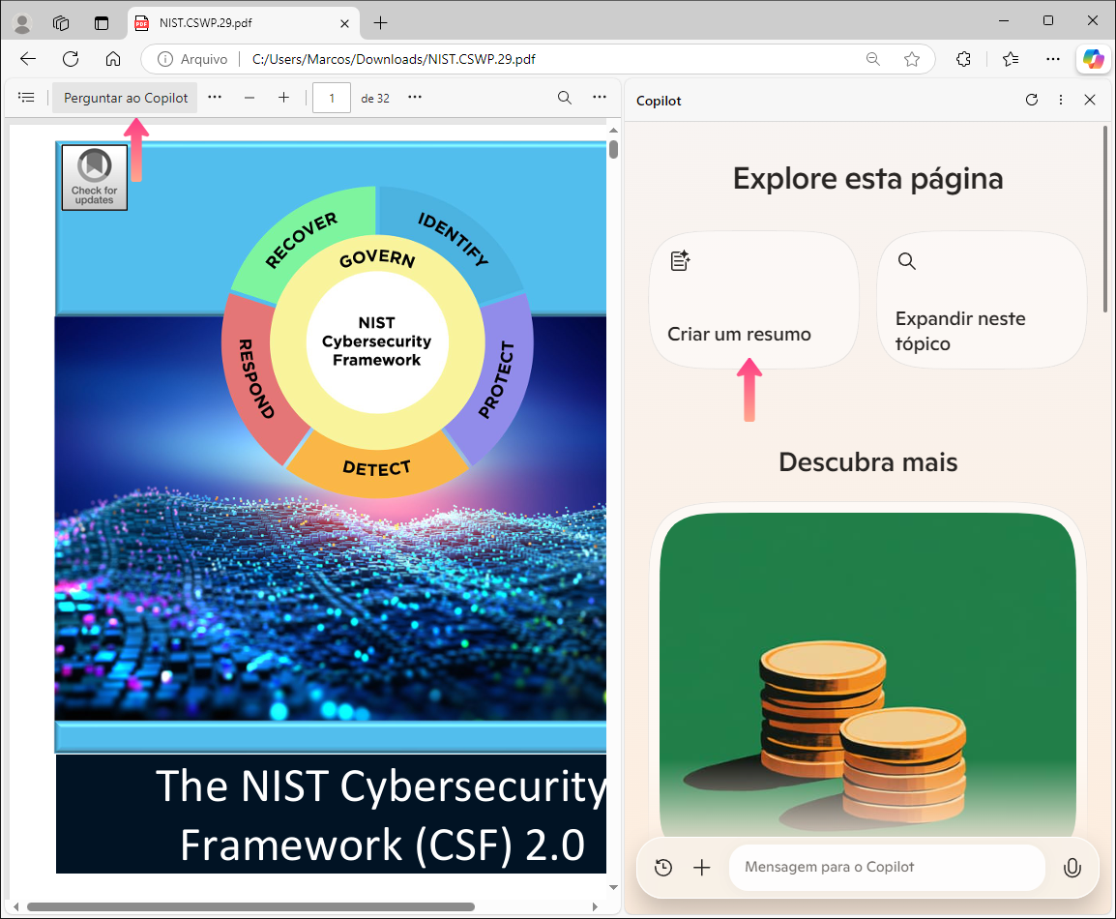Click the Copilot pane title text

point(659,101)
